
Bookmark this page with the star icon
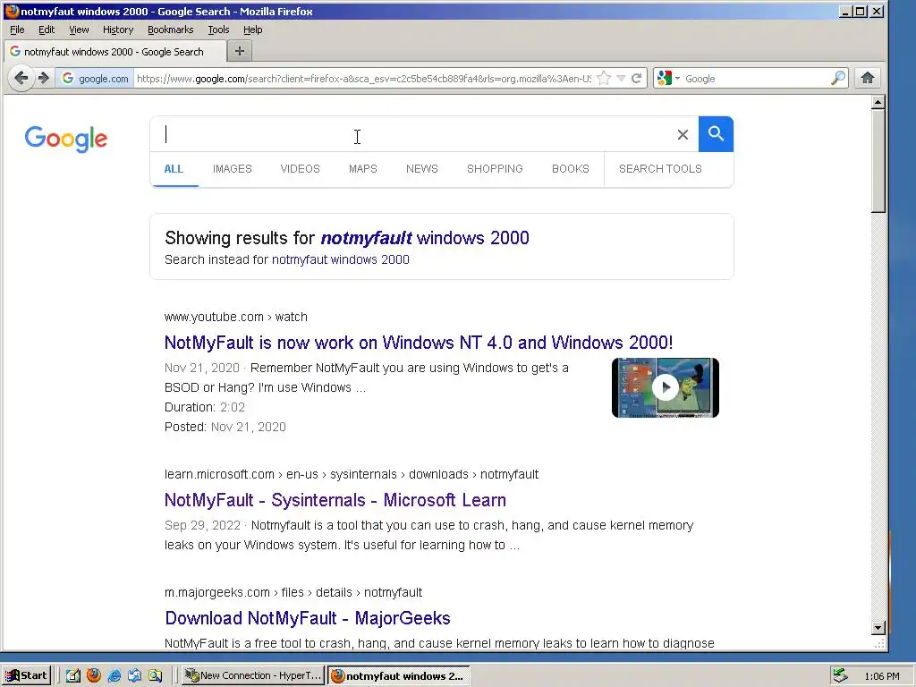point(604,79)
